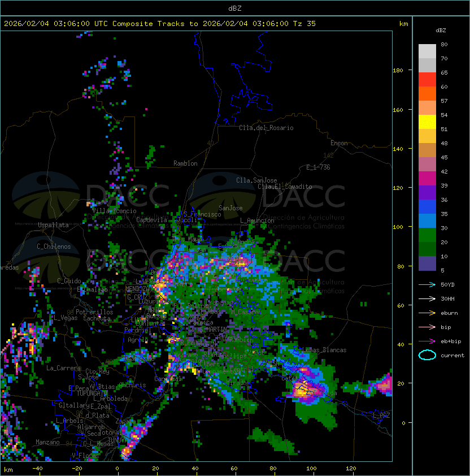Click the Clla.del_Rosario label

pyautogui.click(x=266, y=128)
